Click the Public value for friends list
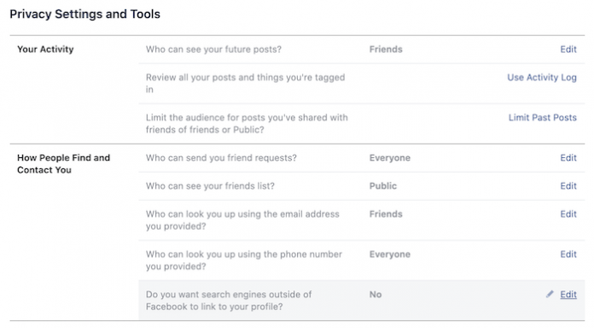Viewport: 594px width, 328px height. (x=383, y=186)
